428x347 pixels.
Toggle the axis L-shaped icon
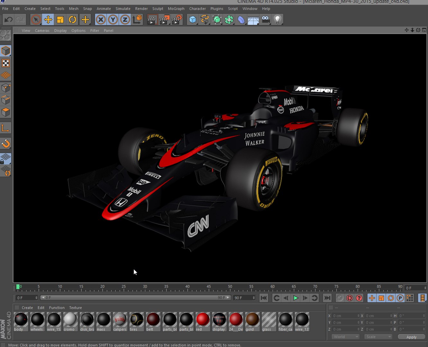pos(6,128)
